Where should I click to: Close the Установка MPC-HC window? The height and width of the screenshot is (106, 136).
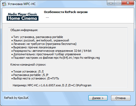pyautogui.click(x=128, y=3)
